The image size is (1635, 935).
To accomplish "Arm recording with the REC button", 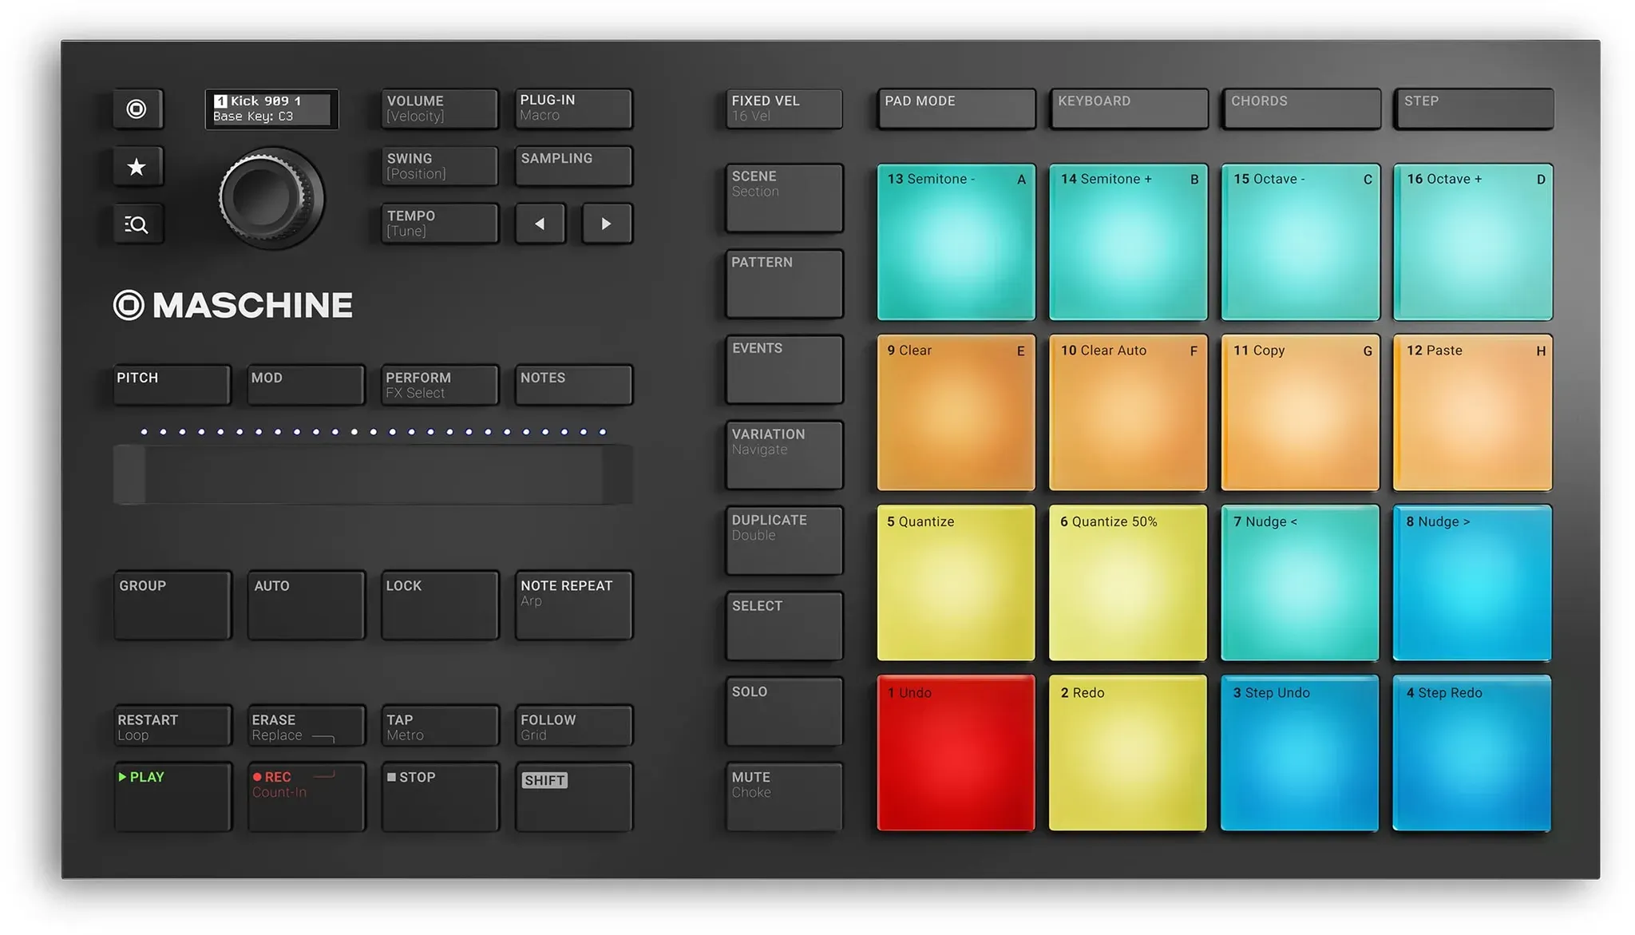I will 307,797.
